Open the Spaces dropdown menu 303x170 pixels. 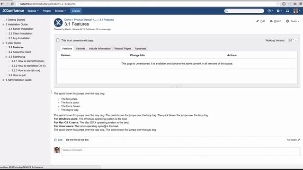point(33,11)
